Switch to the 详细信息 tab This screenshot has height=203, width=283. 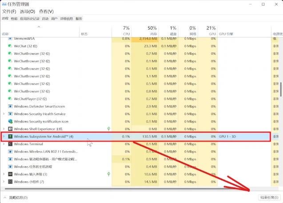67,19
